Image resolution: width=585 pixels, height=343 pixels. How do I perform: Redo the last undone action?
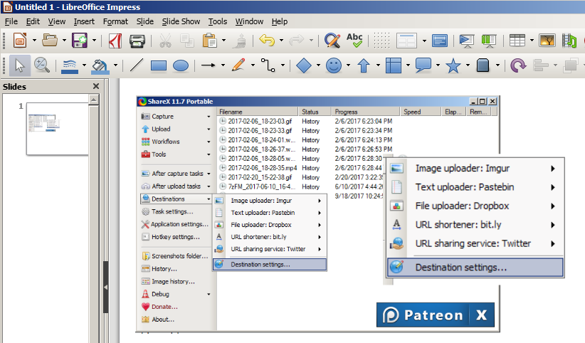tap(297, 41)
